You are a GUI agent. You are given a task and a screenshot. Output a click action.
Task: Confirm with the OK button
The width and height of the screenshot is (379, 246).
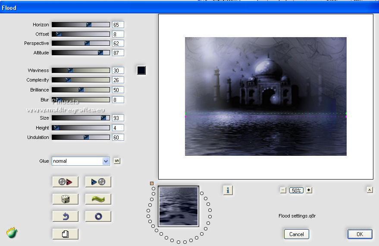click(360, 234)
